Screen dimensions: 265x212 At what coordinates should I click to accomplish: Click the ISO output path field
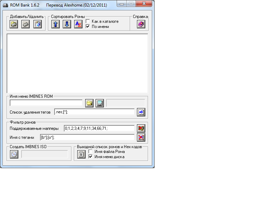(45, 154)
